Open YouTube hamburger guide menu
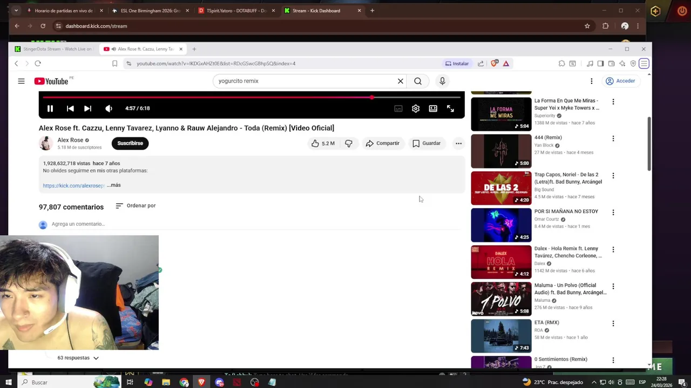Screen dimensions: 691x388 [21, 81]
